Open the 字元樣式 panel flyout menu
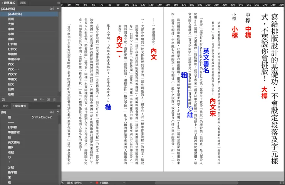 point(59,106)
